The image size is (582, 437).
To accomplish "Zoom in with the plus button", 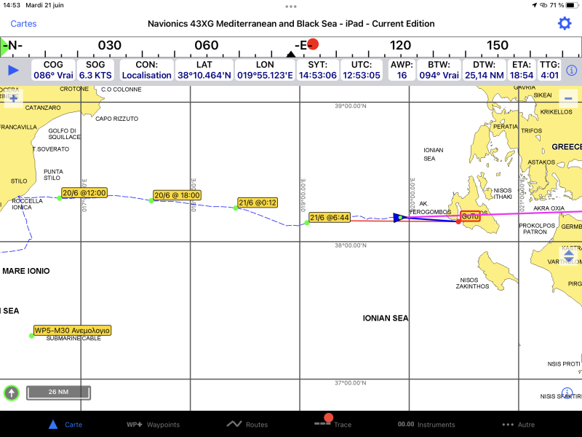I will pyautogui.click(x=14, y=98).
